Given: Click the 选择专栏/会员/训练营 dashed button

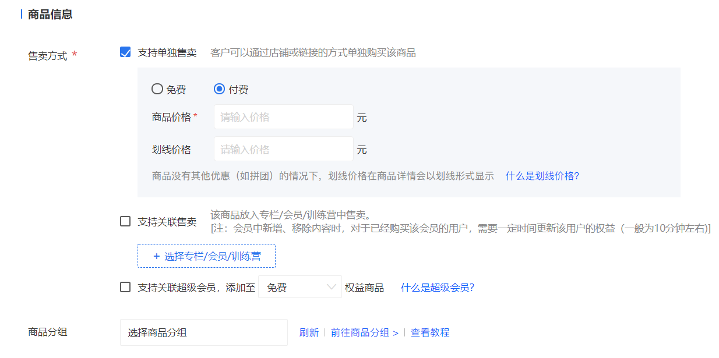Looking at the screenshot, I should (x=206, y=256).
